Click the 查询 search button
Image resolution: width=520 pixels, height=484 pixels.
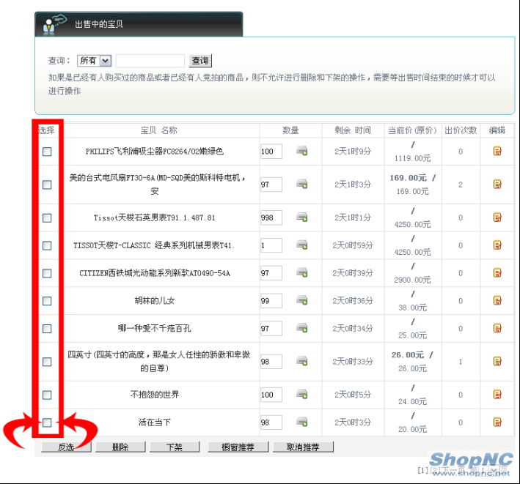point(200,61)
